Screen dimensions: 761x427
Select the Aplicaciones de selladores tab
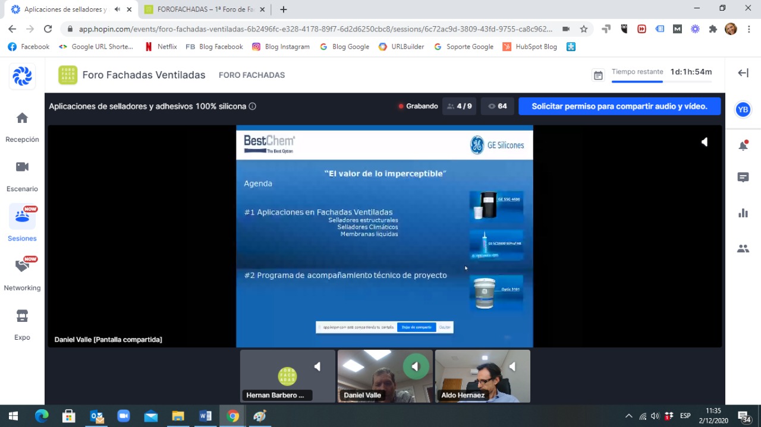65,10
